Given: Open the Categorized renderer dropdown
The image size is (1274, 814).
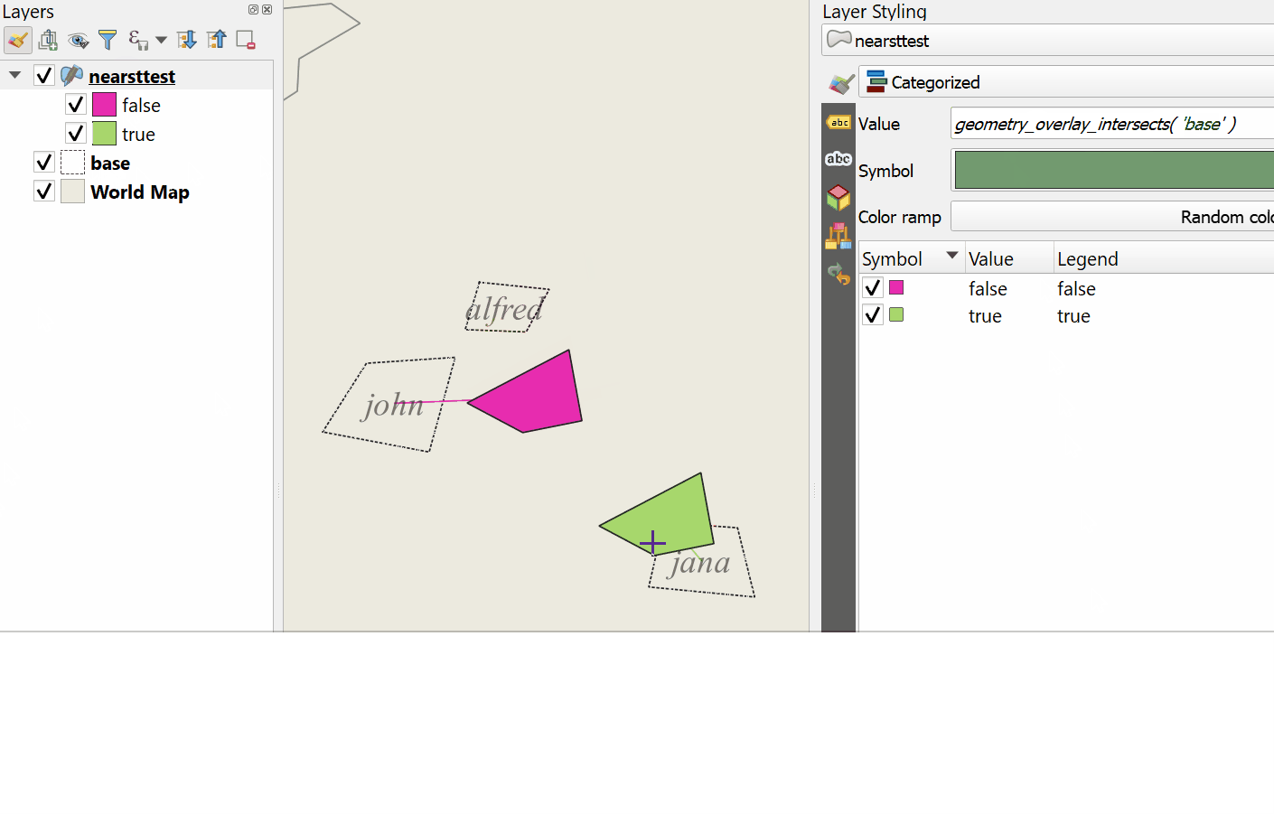Looking at the screenshot, I should tap(1066, 82).
